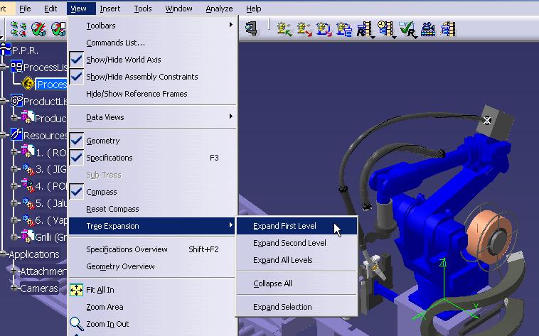Viewport: 539px width, 336px height.
Task: Expand the '6. ( Vap' resource node
Action: point(14,220)
